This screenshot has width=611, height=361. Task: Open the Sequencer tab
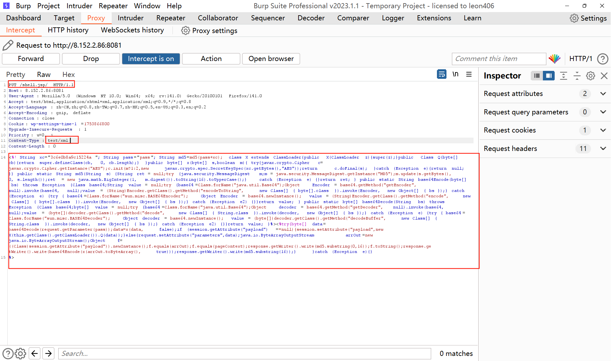coord(268,18)
